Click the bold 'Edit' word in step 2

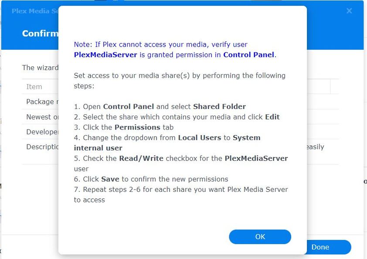pyautogui.click(x=272, y=117)
